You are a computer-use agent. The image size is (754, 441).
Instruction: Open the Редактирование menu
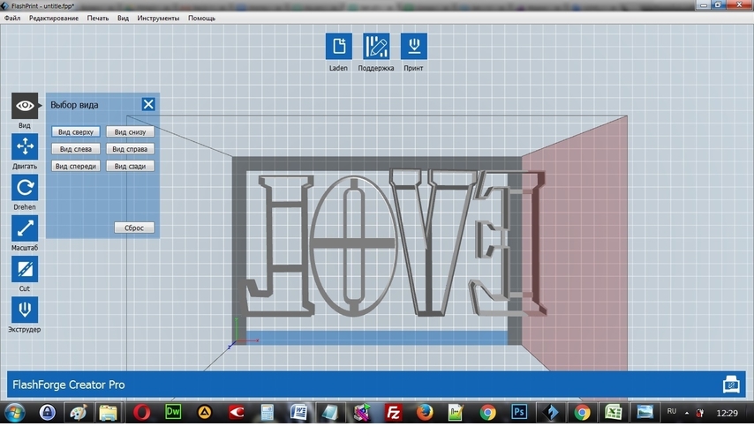coord(53,18)
